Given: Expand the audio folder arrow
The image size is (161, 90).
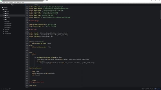Looking at the screenshot, I should 4,12.
